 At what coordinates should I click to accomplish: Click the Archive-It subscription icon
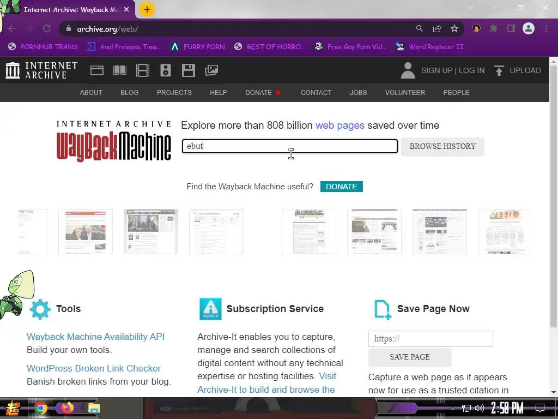tap(210, 309)
